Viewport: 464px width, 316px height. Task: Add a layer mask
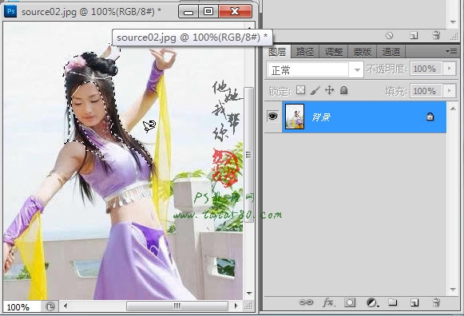(x=350, y=302)
